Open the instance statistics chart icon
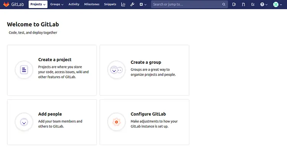287x158 pixels. tap(123, 5)
